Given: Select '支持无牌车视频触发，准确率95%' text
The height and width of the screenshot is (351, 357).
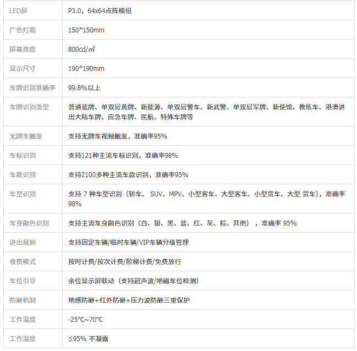Looking at the screenshot, I should pos(118,136).
